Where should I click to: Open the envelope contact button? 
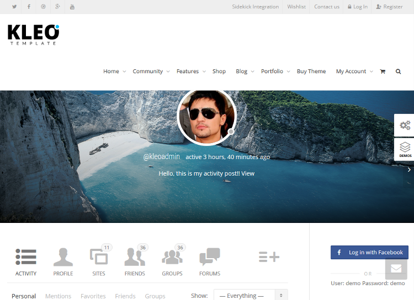coord(396,269)
